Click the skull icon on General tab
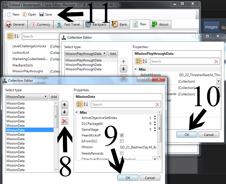This screenshot has width=226, height=184. [x=9, y=24]
